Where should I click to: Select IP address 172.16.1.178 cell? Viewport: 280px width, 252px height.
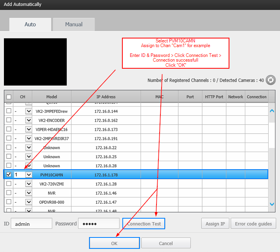pos(106,175)
